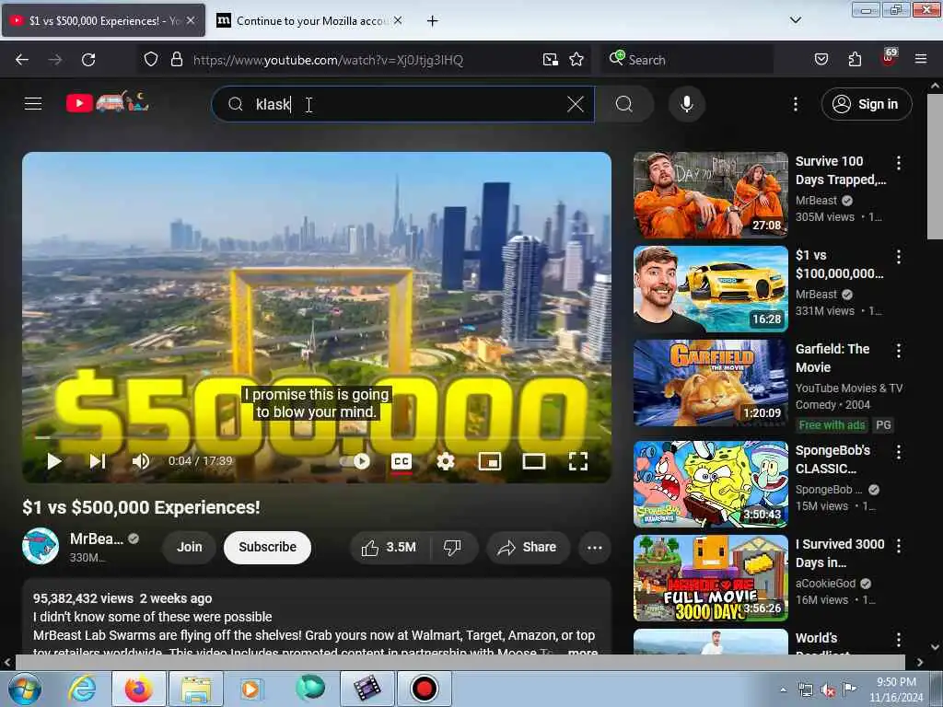Open options menu for World's video

pos(899,640)
